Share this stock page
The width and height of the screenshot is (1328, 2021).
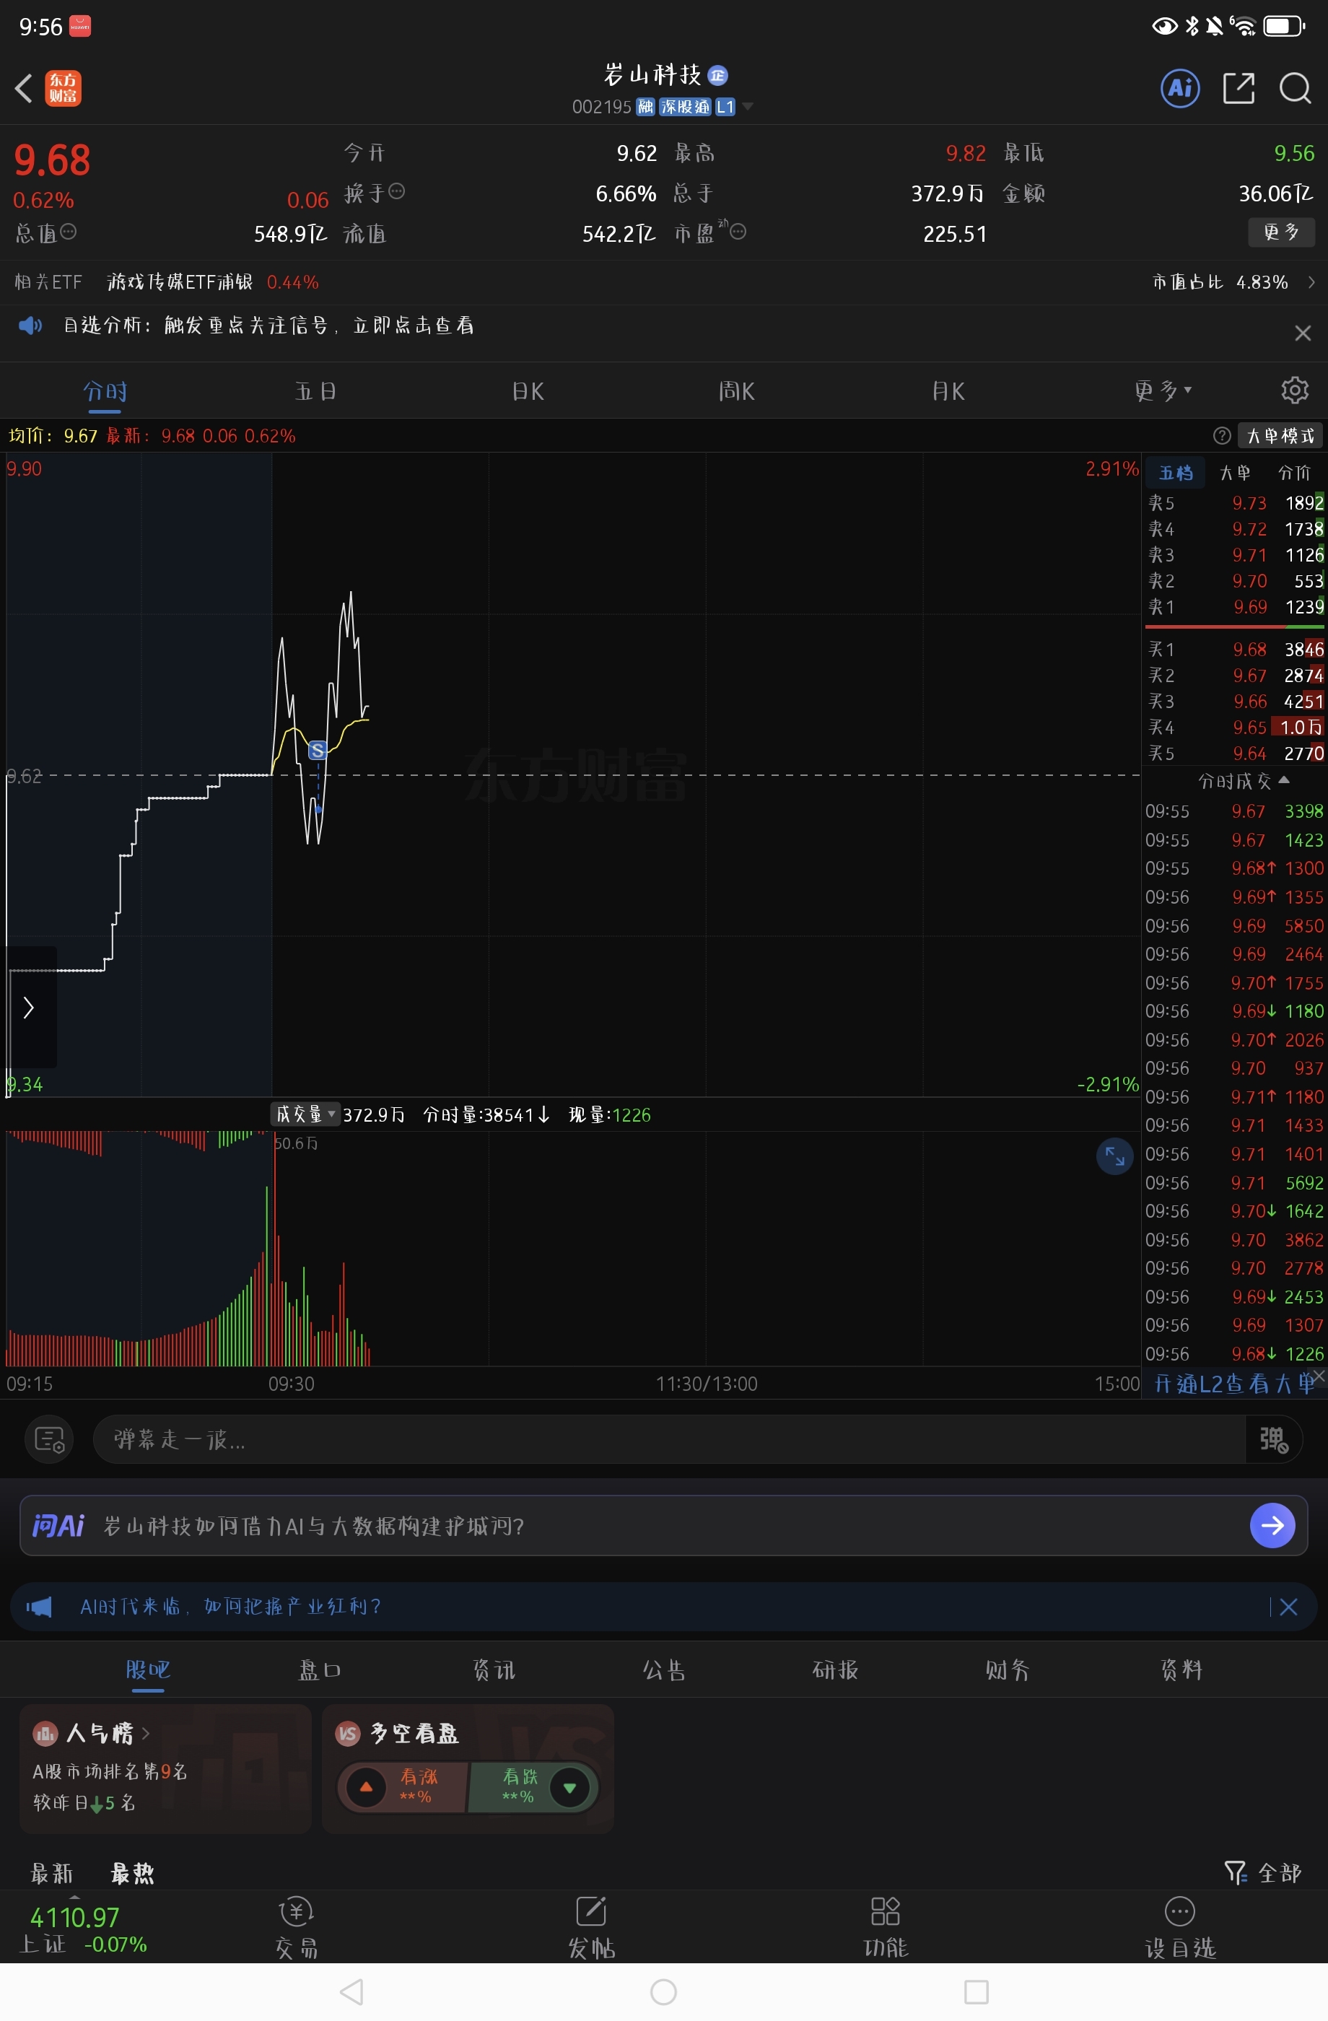[1239, 87]
